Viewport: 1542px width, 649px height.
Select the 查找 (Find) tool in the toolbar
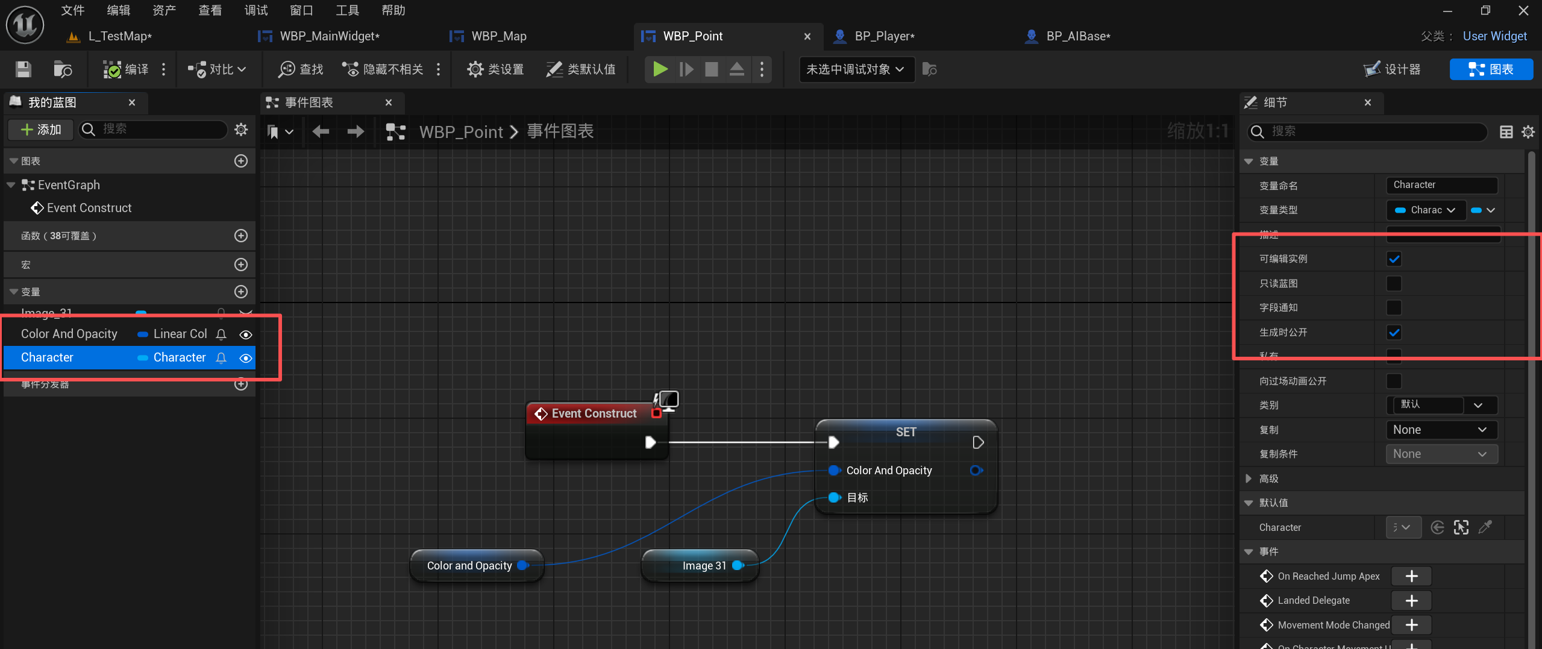pyautogui.click(x=299, y=69)
